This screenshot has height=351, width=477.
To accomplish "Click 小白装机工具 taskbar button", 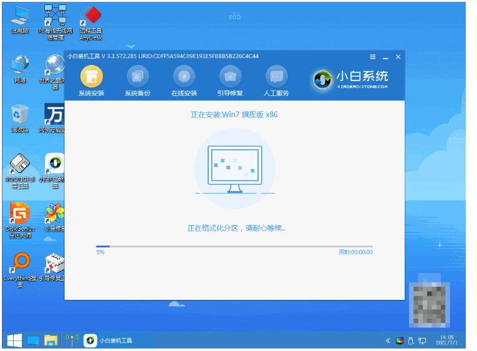I will (108, 340).
